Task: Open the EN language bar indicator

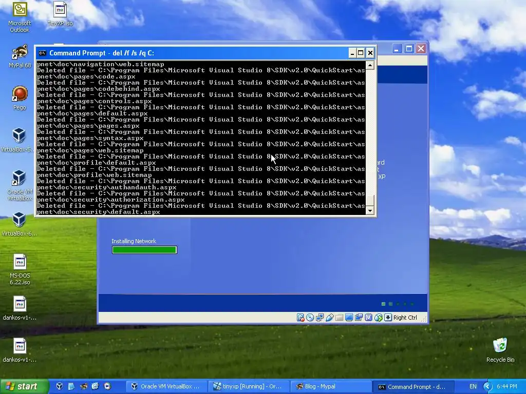Action: [x=473, y=386]
